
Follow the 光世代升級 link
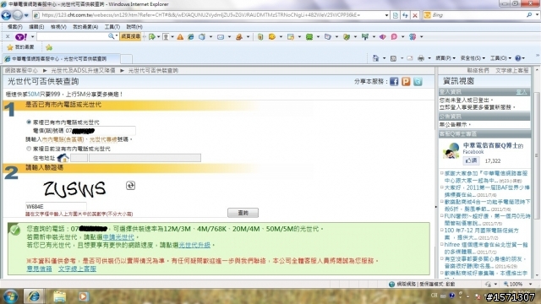[x=194, y=245]
